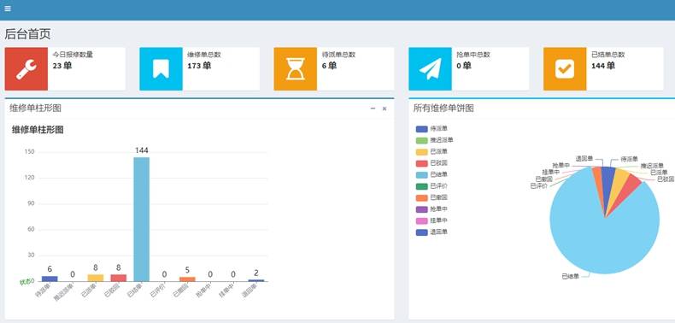Toggle 待派单 legend item in pie chart
Image resolution: width=675 pixels, height=323 pixels.
(431, 129)
